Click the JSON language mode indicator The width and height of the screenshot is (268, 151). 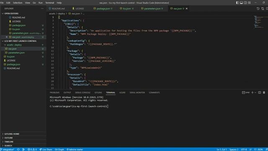tap(258, 149)
